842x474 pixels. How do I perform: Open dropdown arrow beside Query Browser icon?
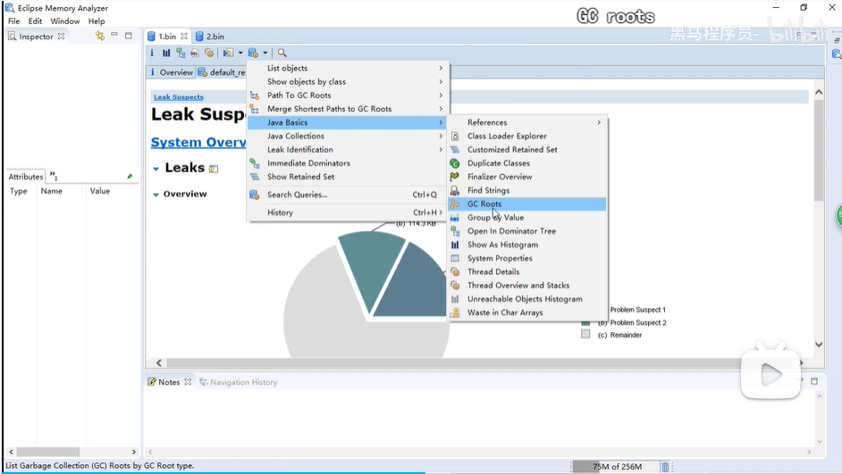(x=265, y=53)
